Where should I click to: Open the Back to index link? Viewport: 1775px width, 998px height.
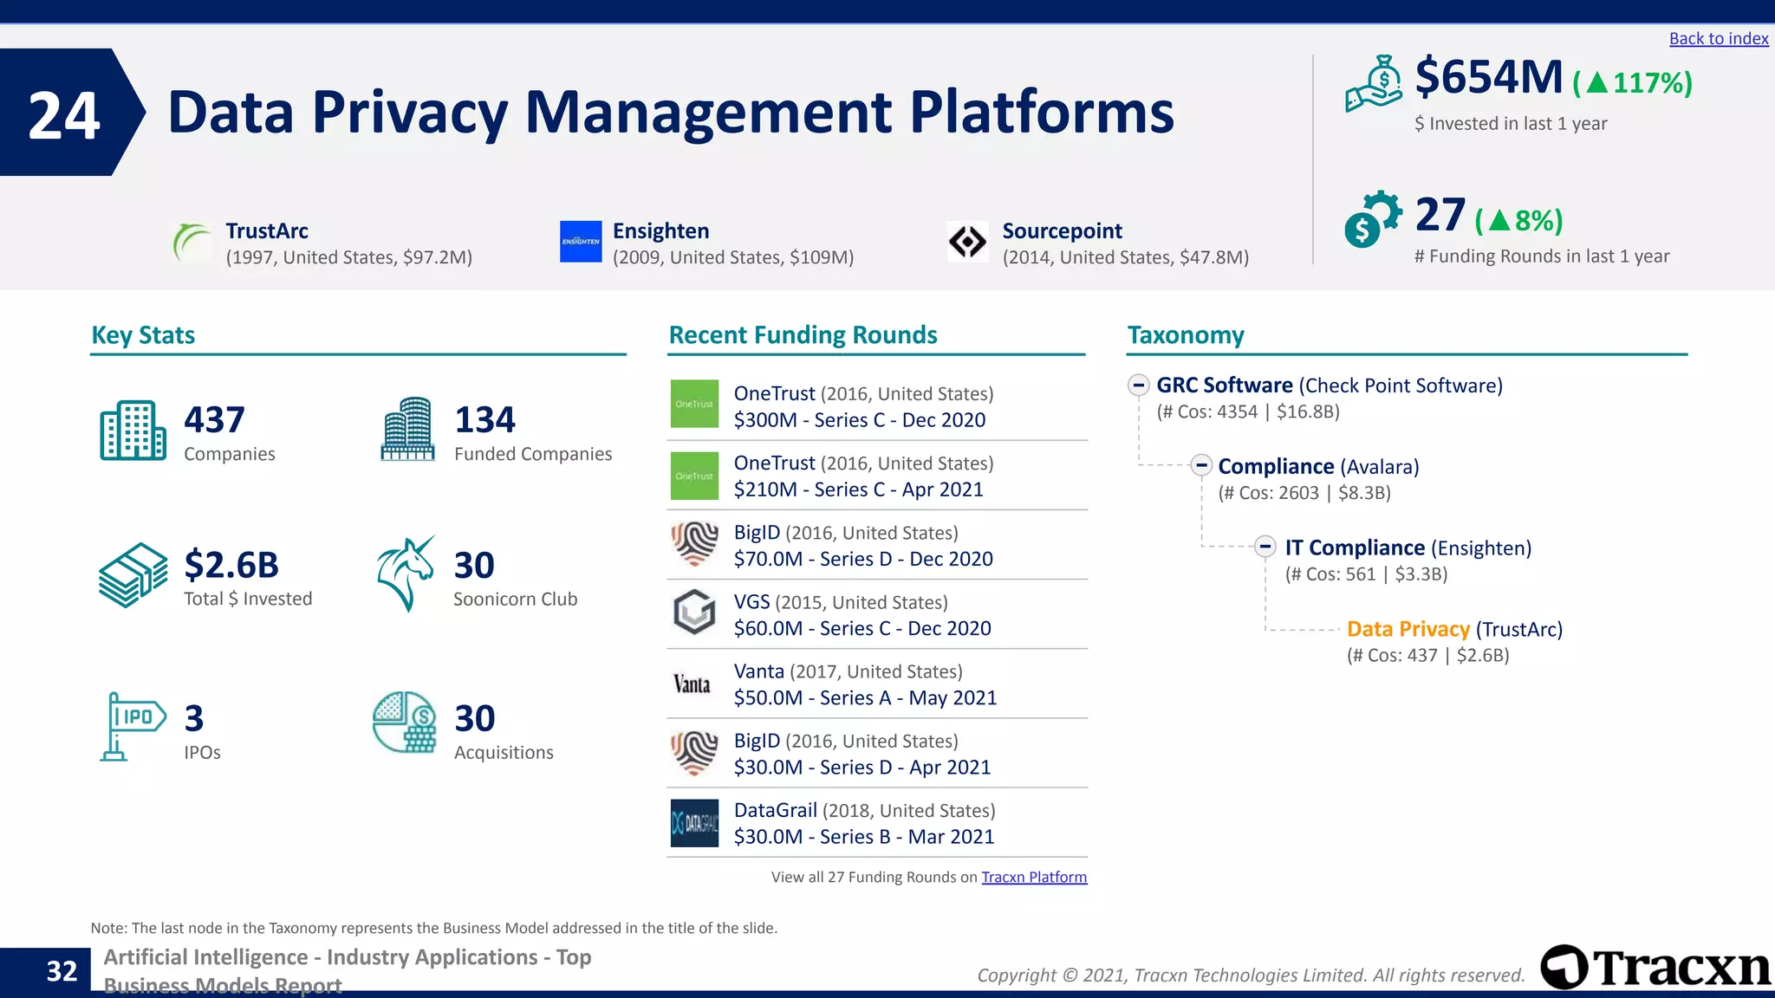[1719, 38]
